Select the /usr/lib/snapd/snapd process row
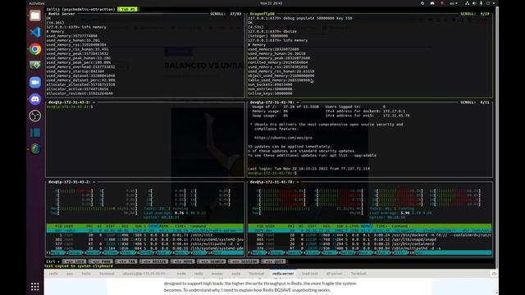The image size is (525, 295). click(x=370, y=239)
